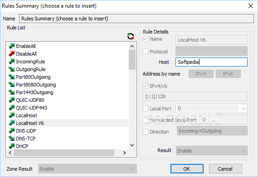Select the EnableAll rule text
This screenshot has width=258, height=177.
[x=26, y=46]
